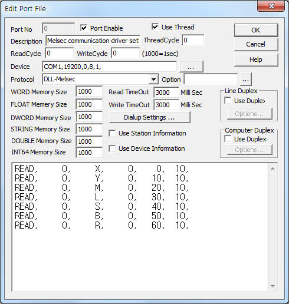This screenshot has height=304, width=289.
Task: Click the Port No field
Action: [58, 28]
